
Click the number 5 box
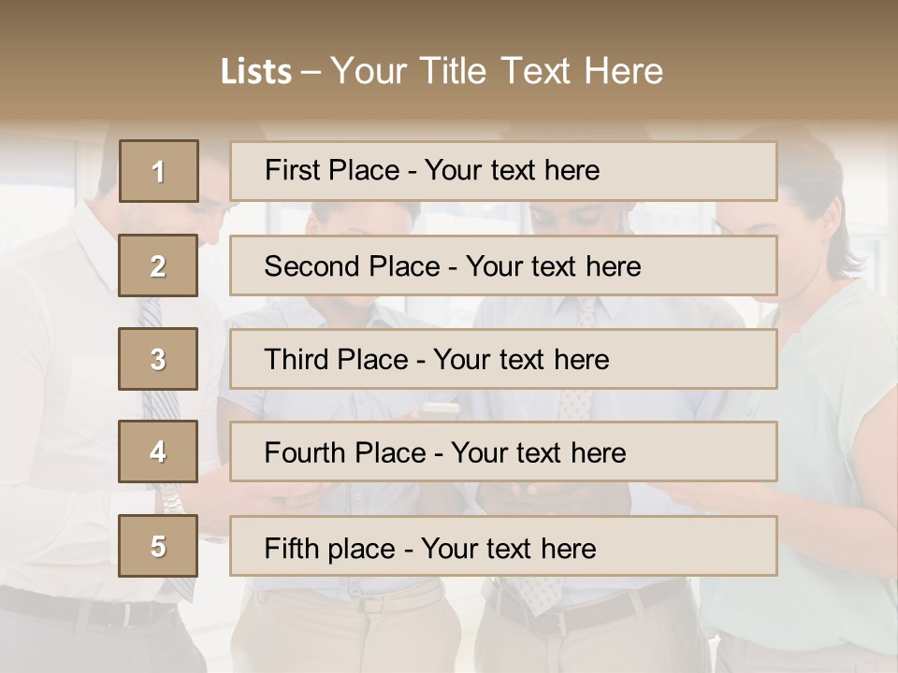158,546
